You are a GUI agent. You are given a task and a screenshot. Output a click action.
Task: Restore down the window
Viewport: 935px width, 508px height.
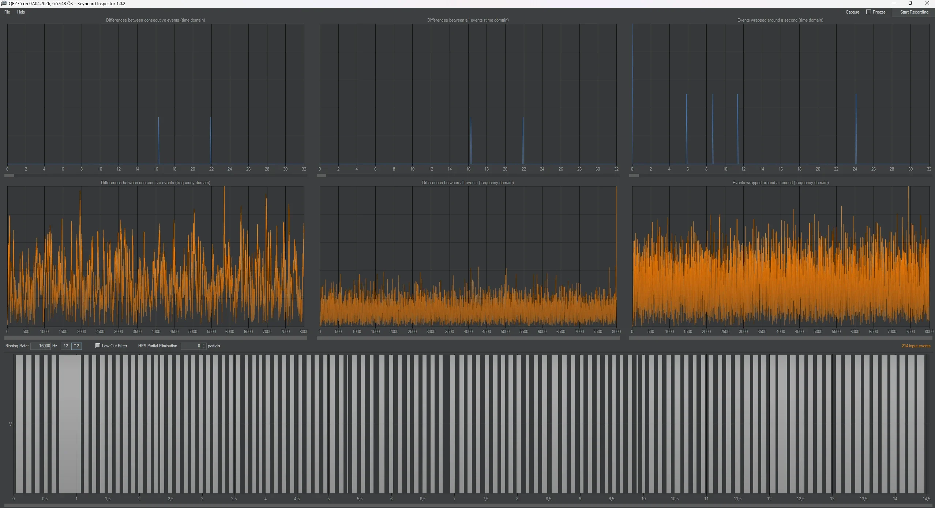910,3
